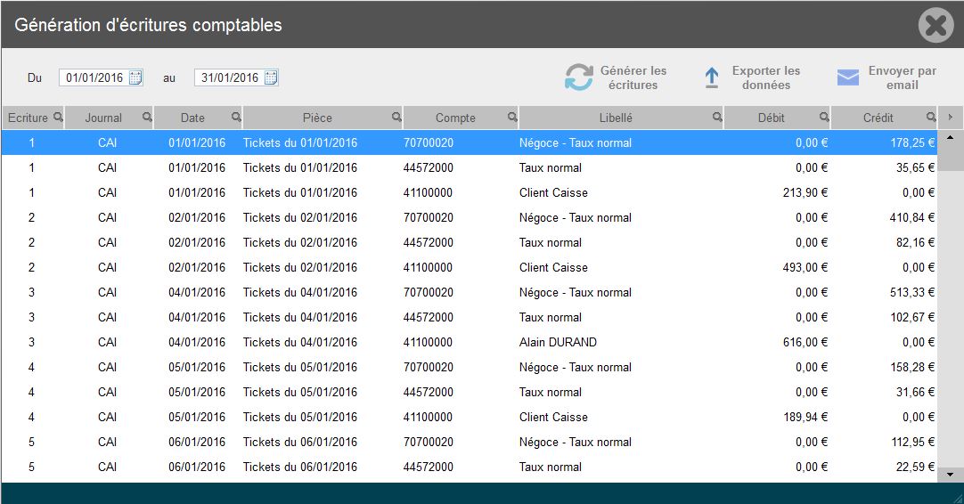Open the start date calendar picker
This screenshot has height=504, width=964.
(x=135, y=77)
